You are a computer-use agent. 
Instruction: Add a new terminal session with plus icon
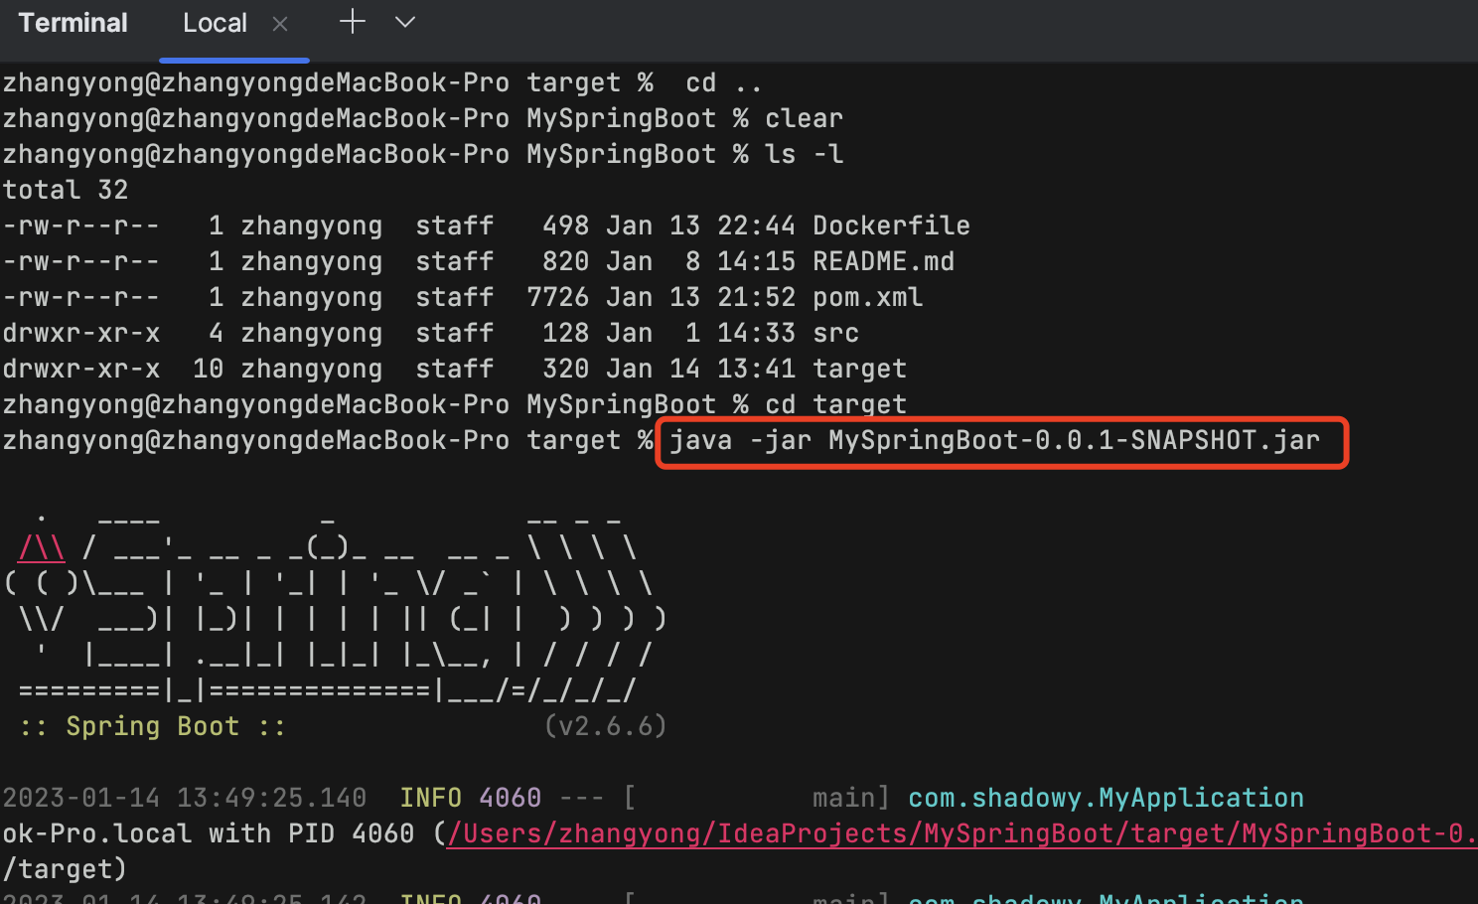click(x=353, y=22)
